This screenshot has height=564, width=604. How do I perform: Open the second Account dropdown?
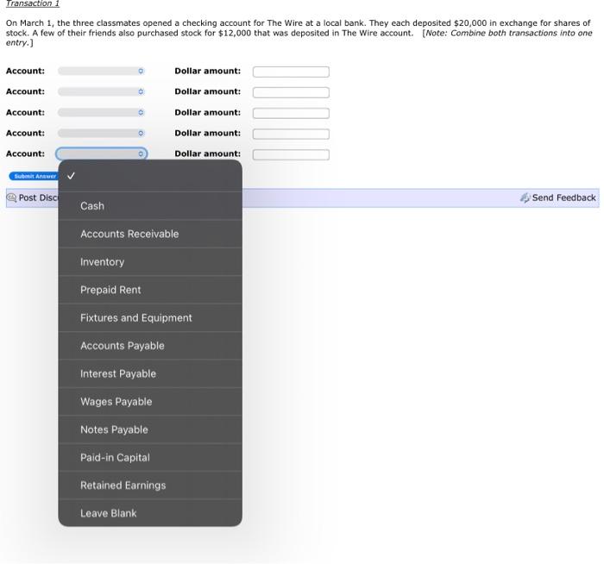[x=101, y=91]
